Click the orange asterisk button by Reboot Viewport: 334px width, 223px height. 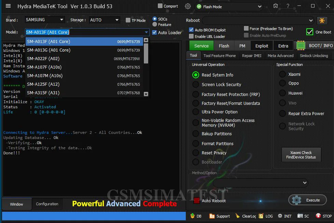click(x=322, y=20)
